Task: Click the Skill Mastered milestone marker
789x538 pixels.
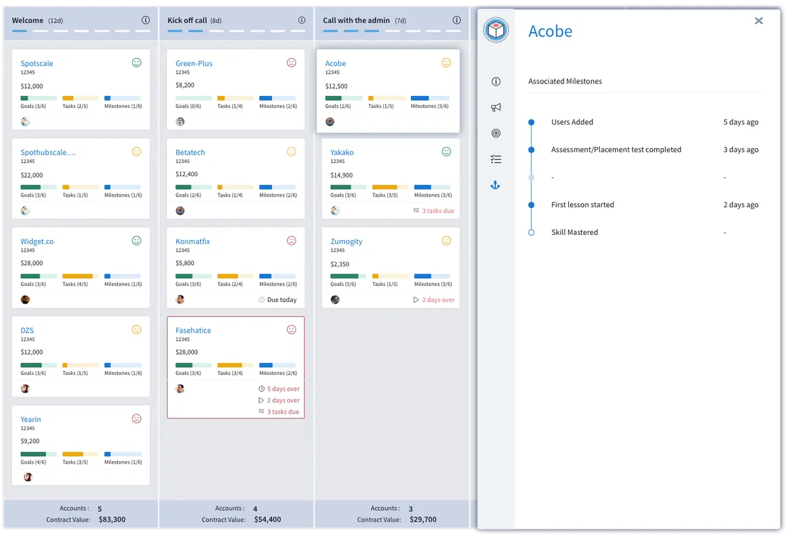Action: [x=531, y=232]
